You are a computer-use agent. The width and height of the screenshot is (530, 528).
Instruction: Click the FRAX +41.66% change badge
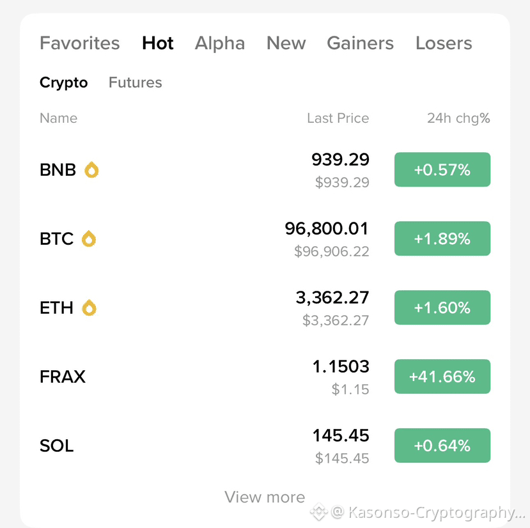click(442, 377)
